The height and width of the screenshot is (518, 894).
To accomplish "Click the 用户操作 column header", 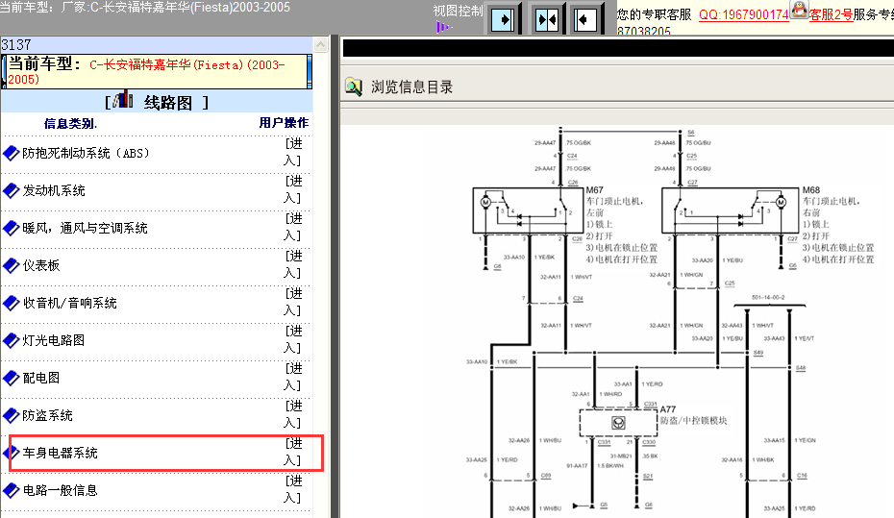I will [x=284, y=122].
